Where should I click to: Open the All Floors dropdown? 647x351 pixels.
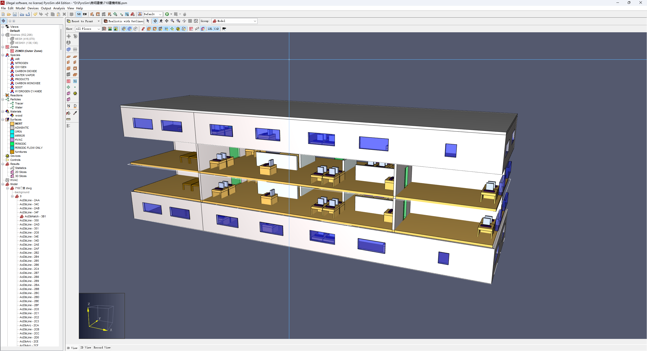(x=88, y=29)
